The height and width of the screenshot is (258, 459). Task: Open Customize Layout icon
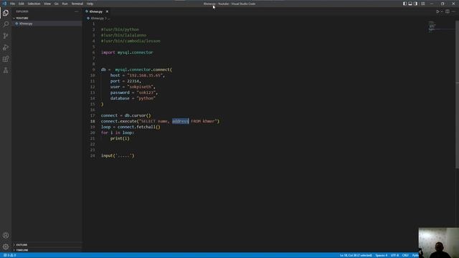tap(422, 4)
